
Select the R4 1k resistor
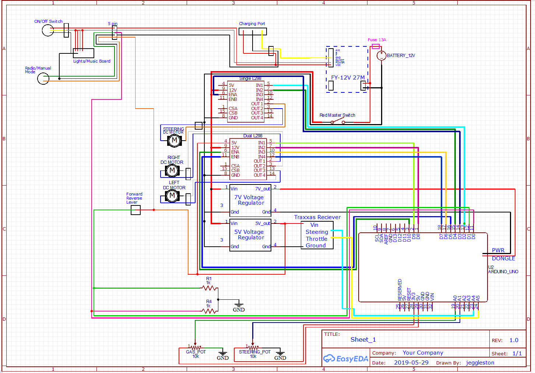pos(209,311)
